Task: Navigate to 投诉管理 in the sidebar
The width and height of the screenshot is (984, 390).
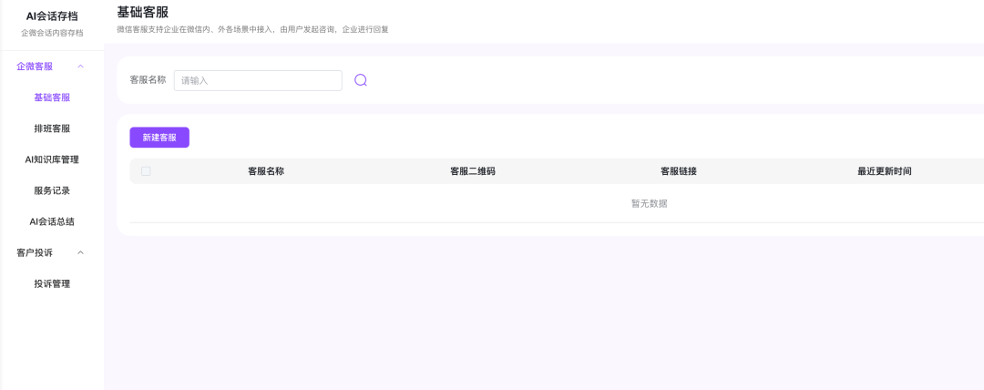Action: pos(52,283)
